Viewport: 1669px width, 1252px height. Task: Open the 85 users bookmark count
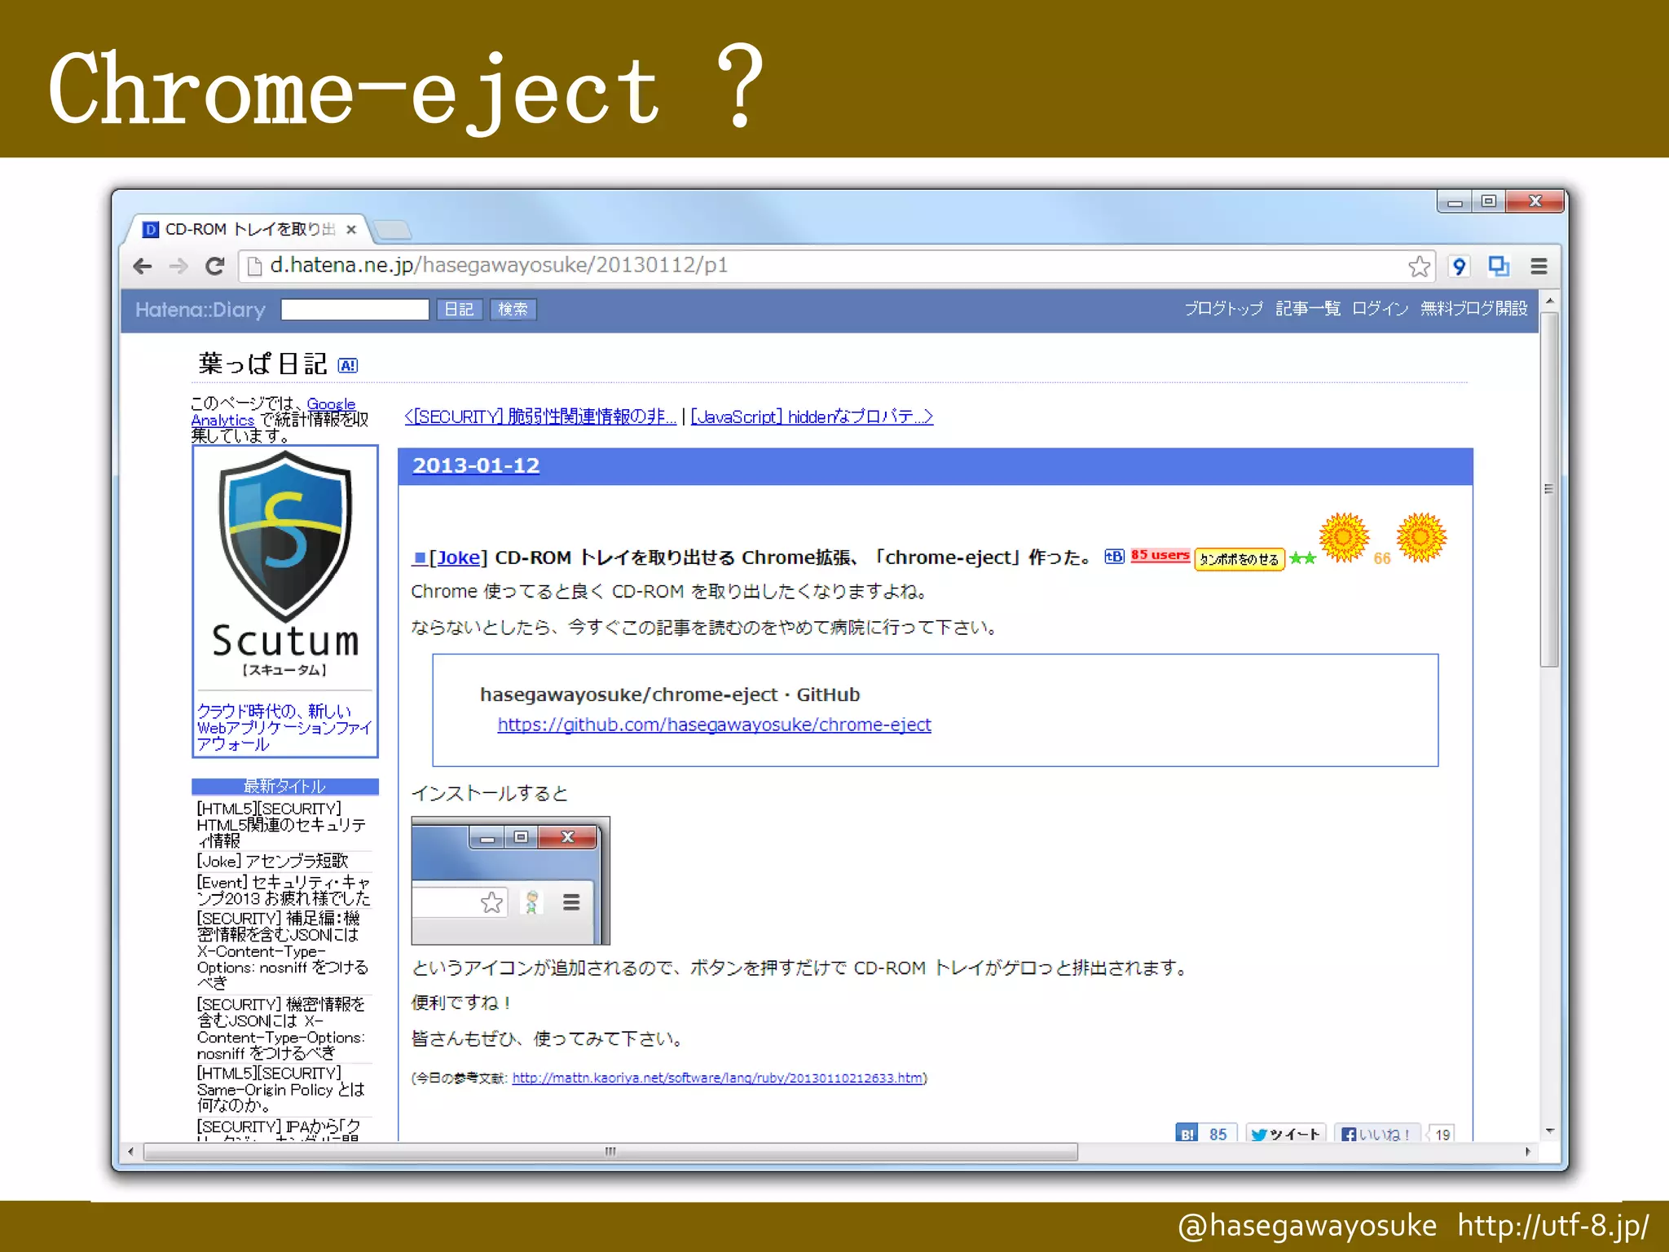point(1160,556)
